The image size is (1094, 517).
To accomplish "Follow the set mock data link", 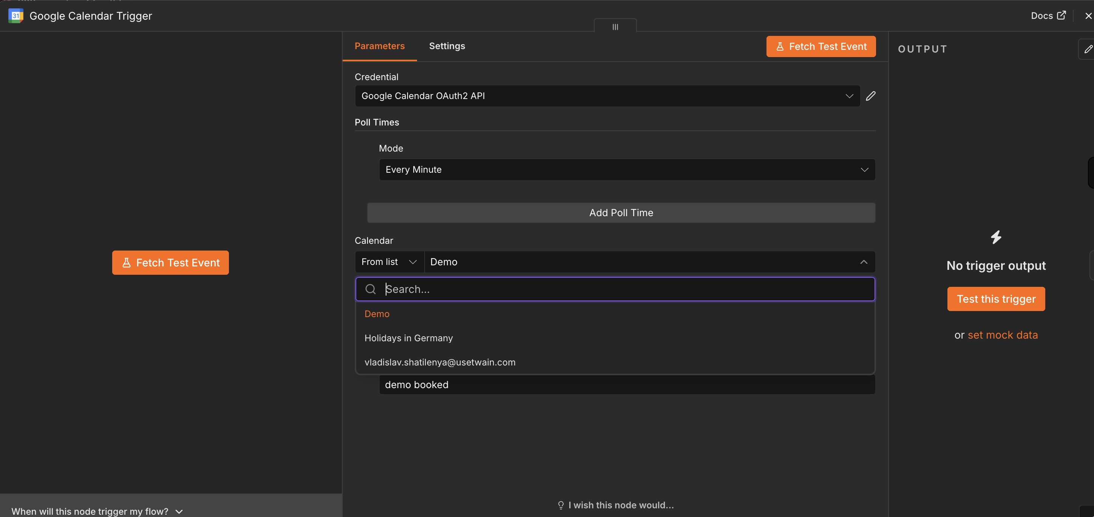I will click(x=1002, y=335).
